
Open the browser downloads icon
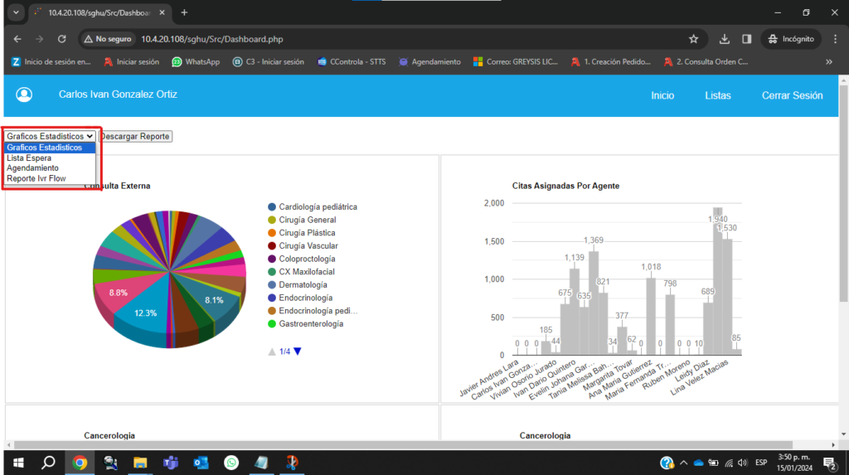coord(724,39)
